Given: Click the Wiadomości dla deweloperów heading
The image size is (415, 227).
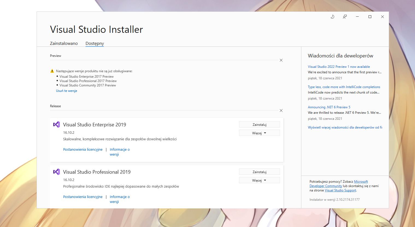Looking at the screenshot, I should tap(340, 56).
